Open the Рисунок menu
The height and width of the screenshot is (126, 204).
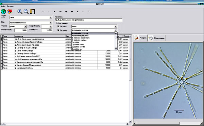point(10,6)
